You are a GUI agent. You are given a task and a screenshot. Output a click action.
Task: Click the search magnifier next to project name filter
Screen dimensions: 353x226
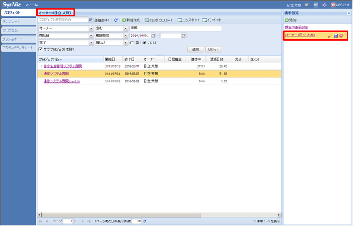pyautogui.click(x=90, y=20)
